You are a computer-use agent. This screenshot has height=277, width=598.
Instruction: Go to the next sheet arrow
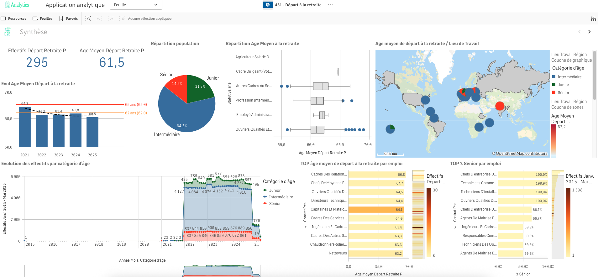coord(589,32)
